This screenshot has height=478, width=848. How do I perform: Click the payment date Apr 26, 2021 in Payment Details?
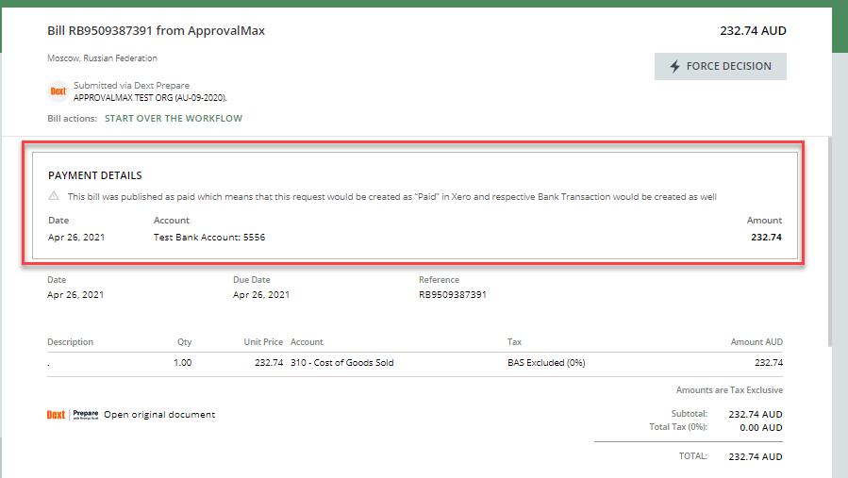click(76, 238)
